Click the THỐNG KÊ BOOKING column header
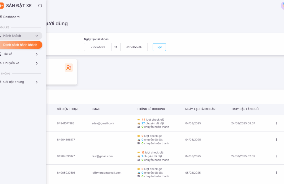This screenshot has height=184, width=284. click(151, 109)
